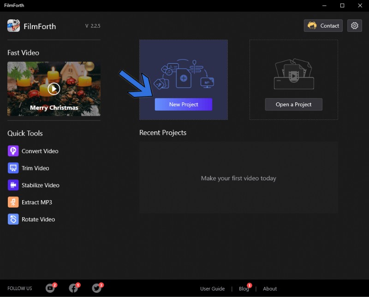The width and height of the screenshot is (369, 297).
Task: Click Open a Project
Action: (293, 104)
